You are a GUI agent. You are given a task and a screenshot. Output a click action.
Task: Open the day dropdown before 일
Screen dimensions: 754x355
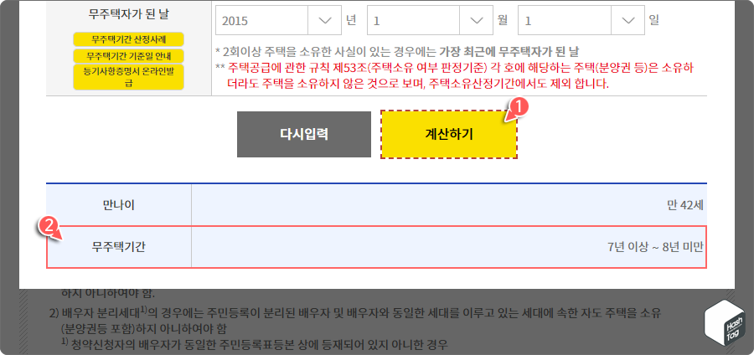point(581,20)
